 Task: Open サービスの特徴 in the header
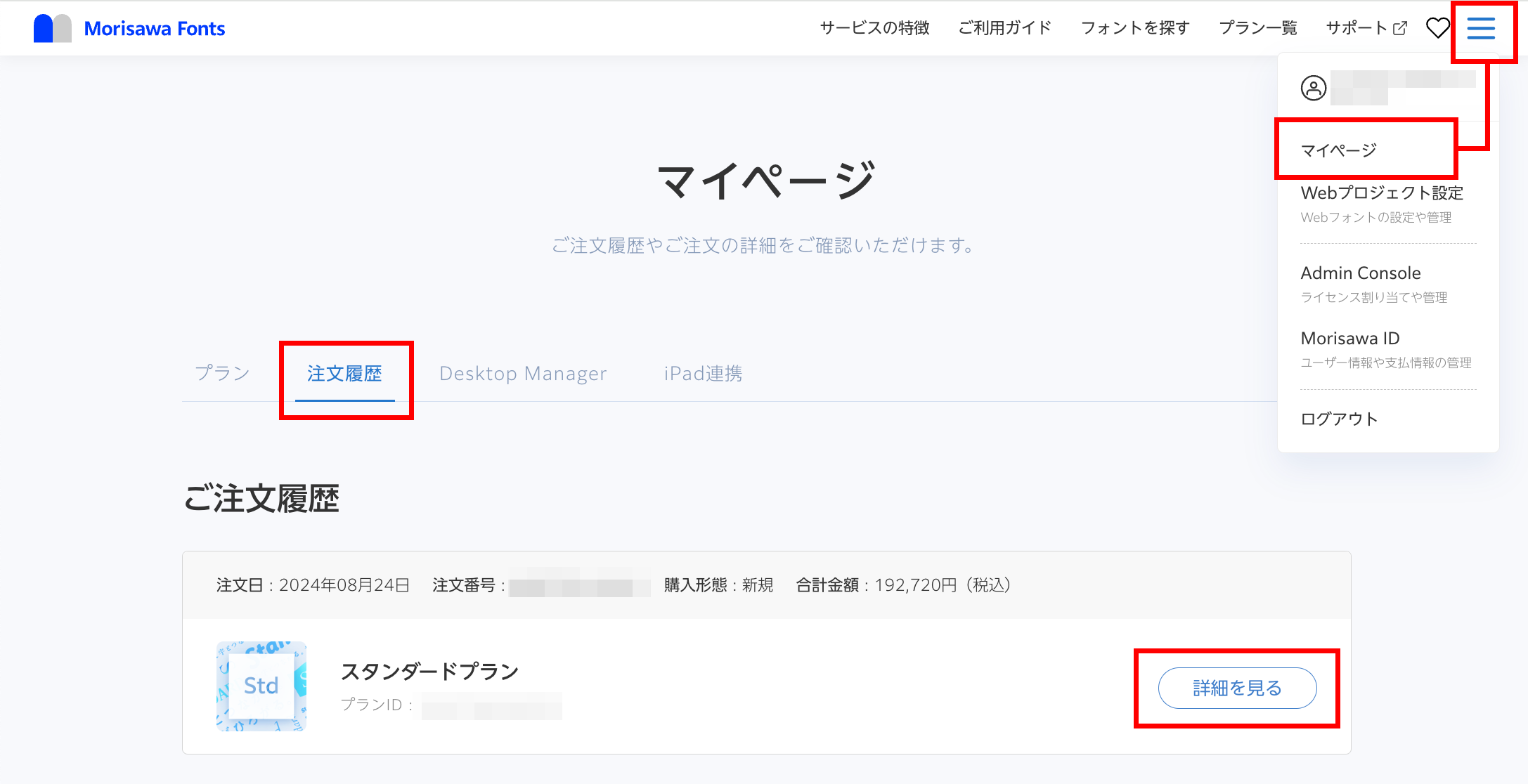(x=874, y=28)
